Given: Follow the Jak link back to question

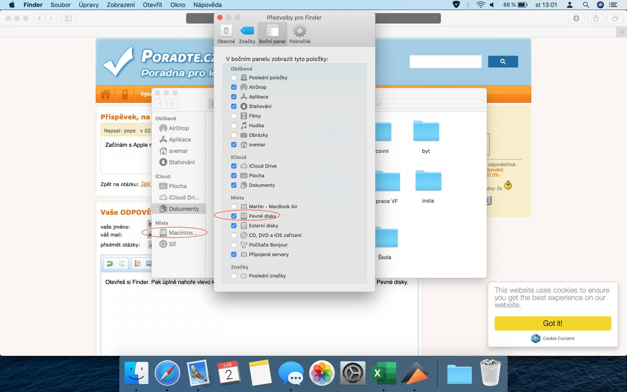Looking at the screenshot, I should [146, 184].
